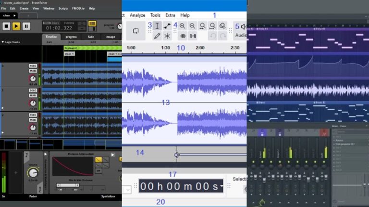
Task: Click the arrow on the clean event tab
Action: pyautogui.click(x=14, y=15)
